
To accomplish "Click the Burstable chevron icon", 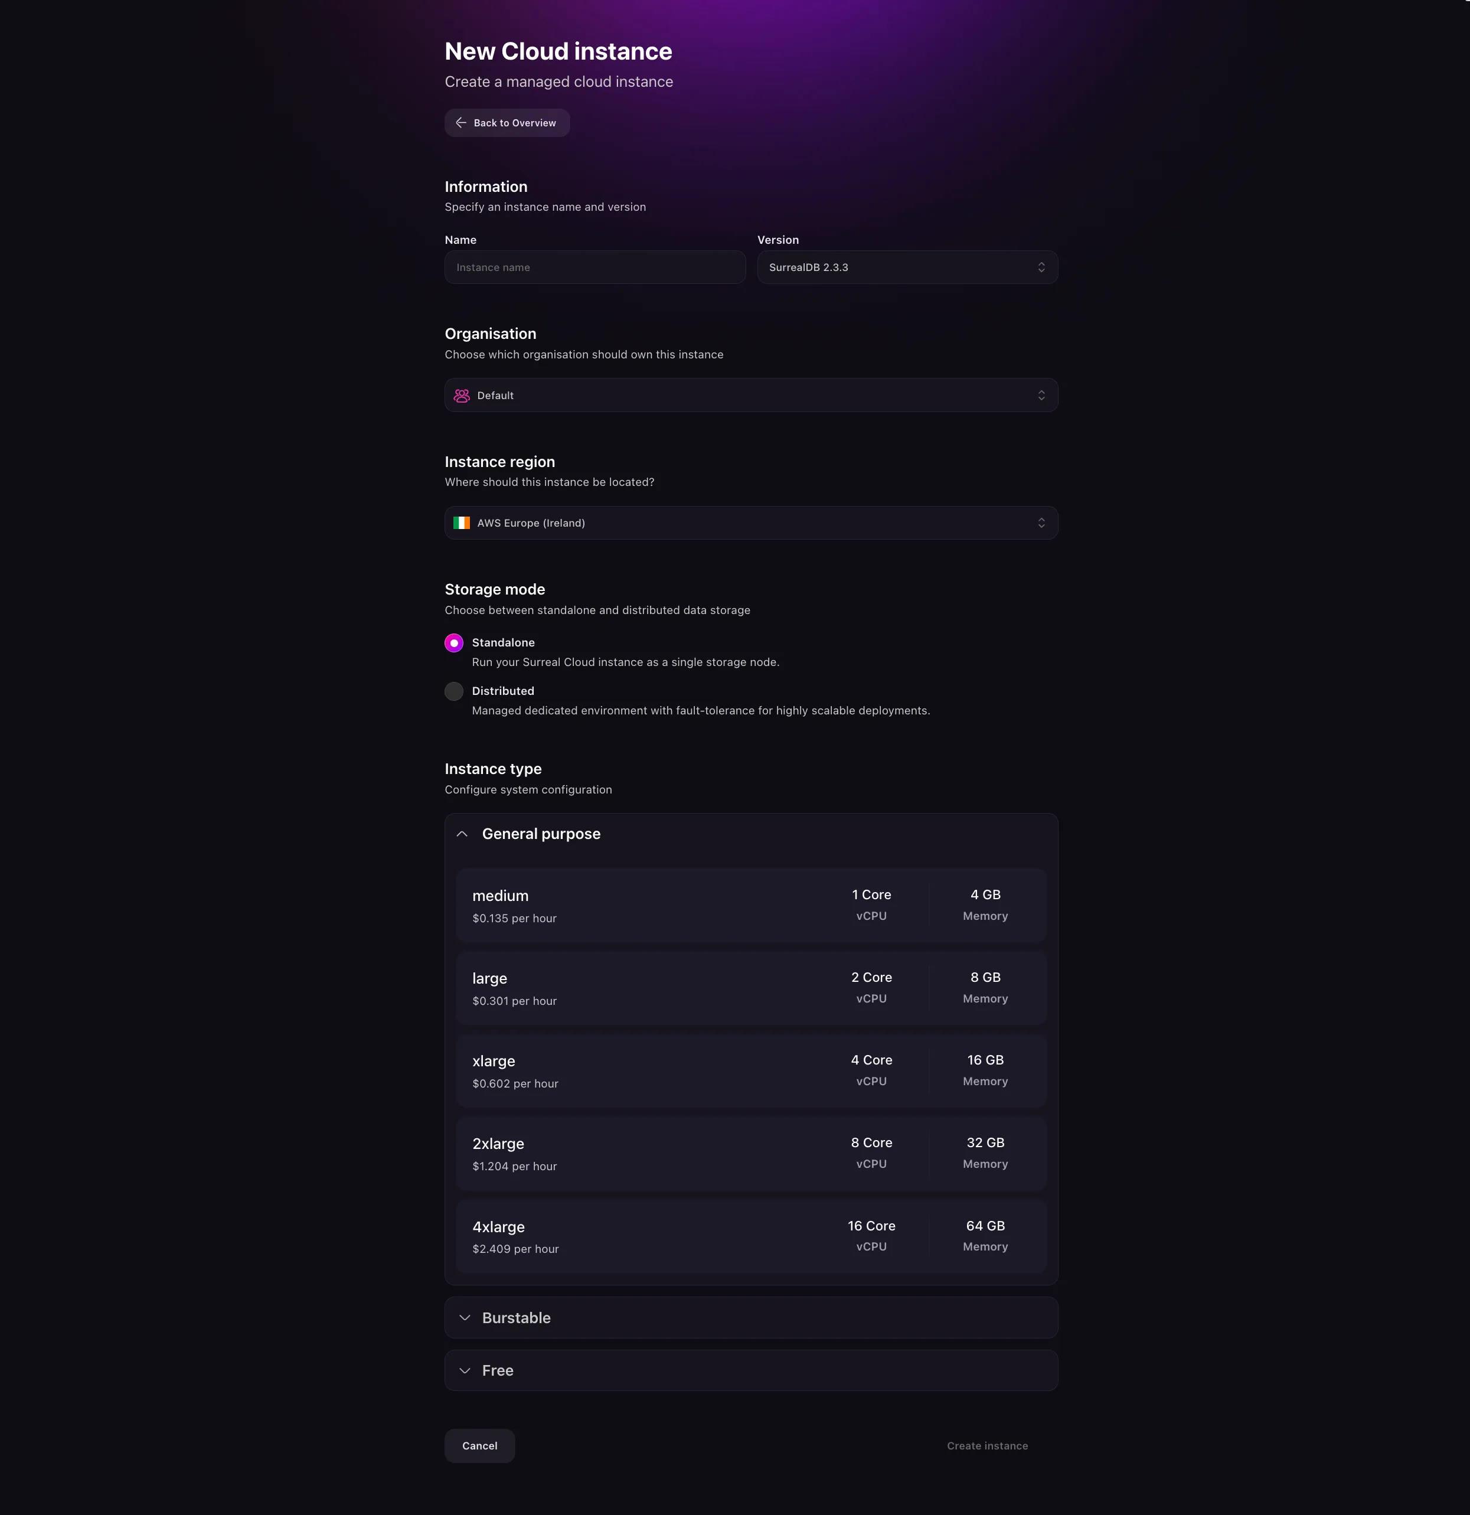I will click(465, 1318).
